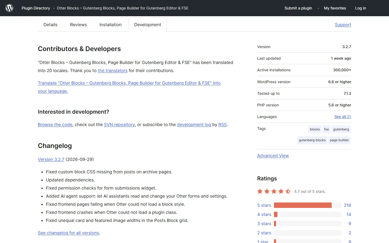This screenshot has height=243, width=389.
Task: Open My favorites in header
Action: tap(335, 8)
